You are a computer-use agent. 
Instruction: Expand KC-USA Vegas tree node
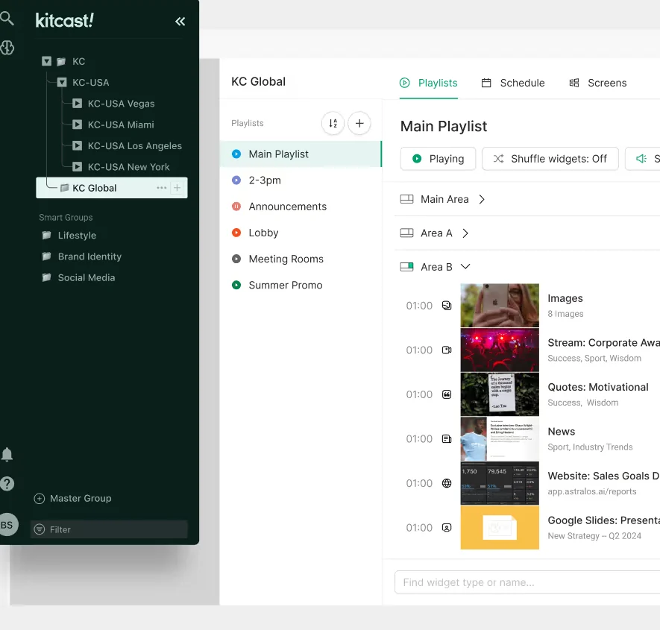coord(77,104)
